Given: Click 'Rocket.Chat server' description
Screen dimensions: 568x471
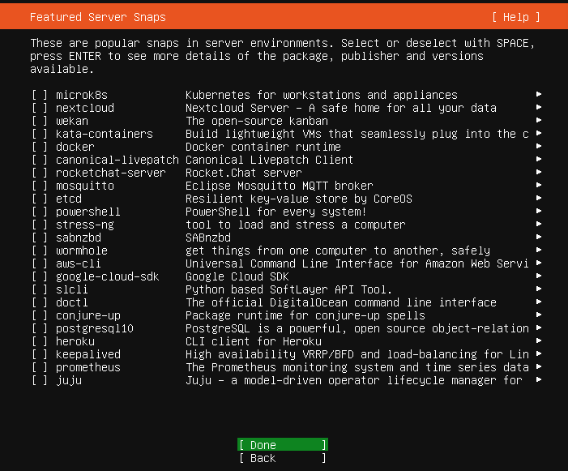Looking at the screenshot, I should 244,173.
